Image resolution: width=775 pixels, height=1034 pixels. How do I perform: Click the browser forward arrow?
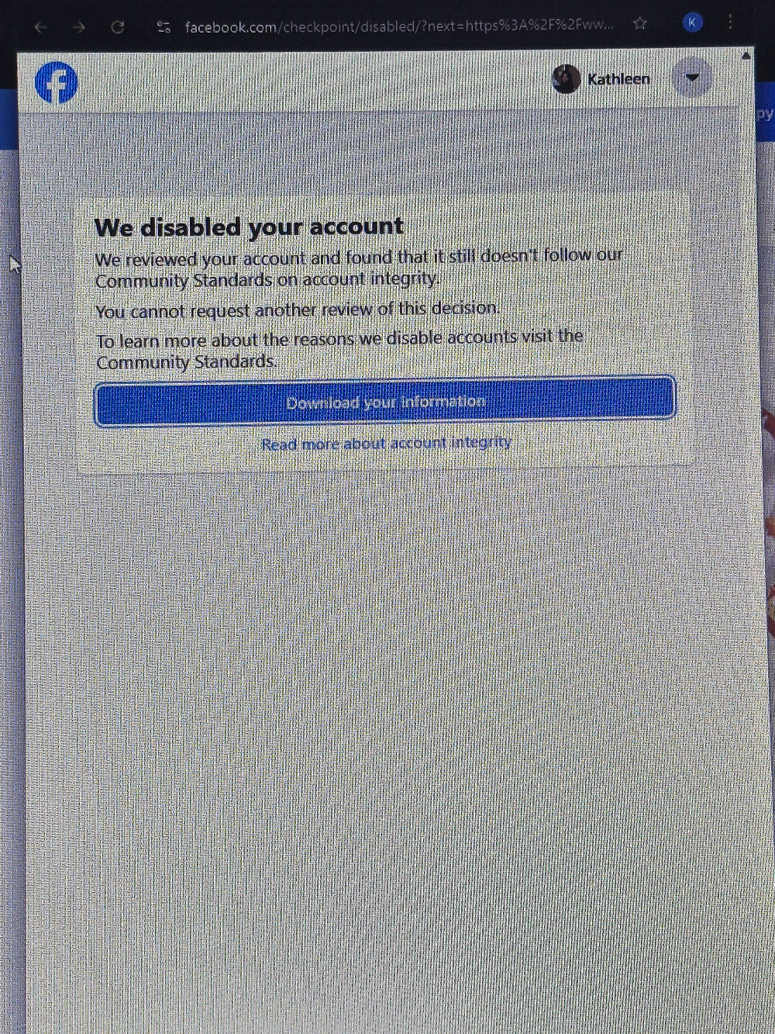(x=79, y=27)
